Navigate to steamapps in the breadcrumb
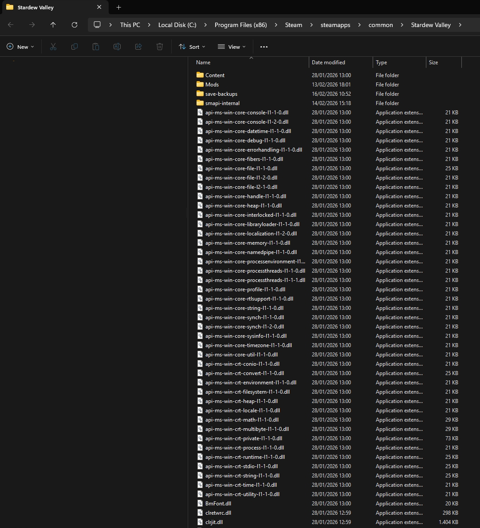This screenshot has width=480, height=528. [x=335, y=25]
